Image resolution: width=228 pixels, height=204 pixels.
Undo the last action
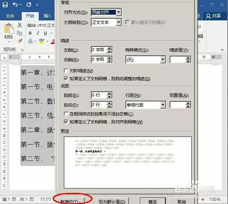point(15,4)
